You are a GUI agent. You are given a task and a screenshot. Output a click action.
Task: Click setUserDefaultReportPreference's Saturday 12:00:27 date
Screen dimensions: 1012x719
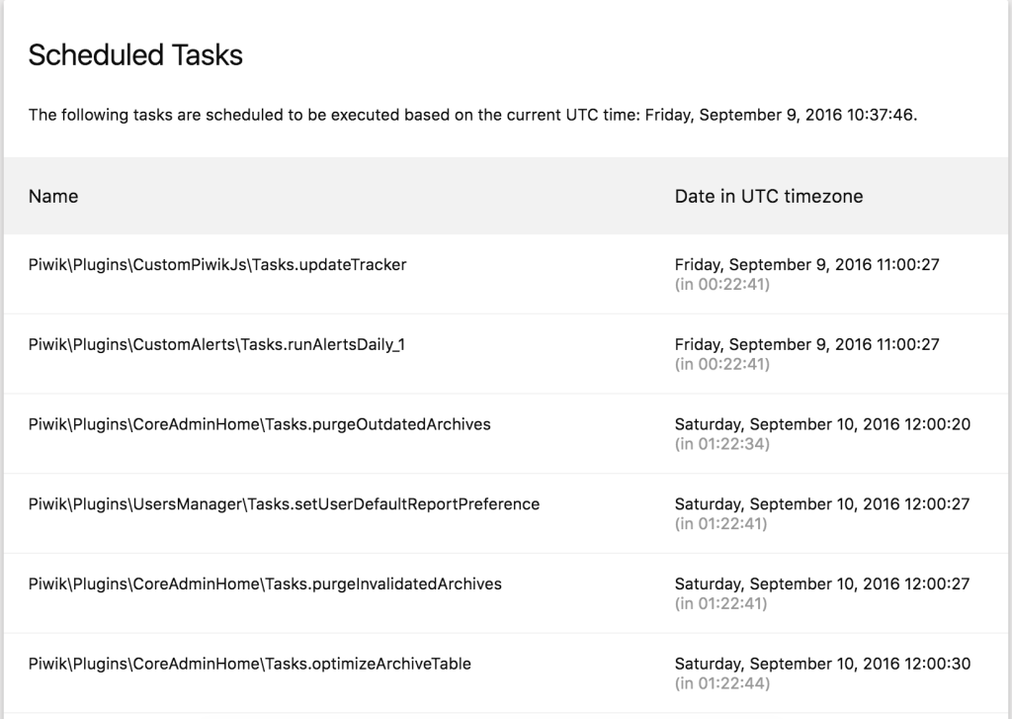(822, 504)
